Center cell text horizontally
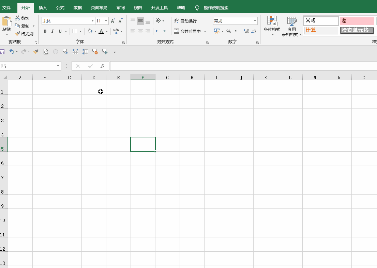Image resolution: width=377 pixels, height=268 pixels. [x=140, y=31]
